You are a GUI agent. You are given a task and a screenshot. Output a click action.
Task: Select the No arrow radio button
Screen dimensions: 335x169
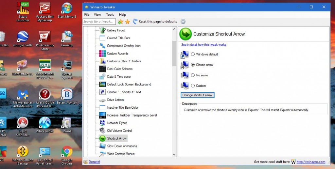click(193, 75)
